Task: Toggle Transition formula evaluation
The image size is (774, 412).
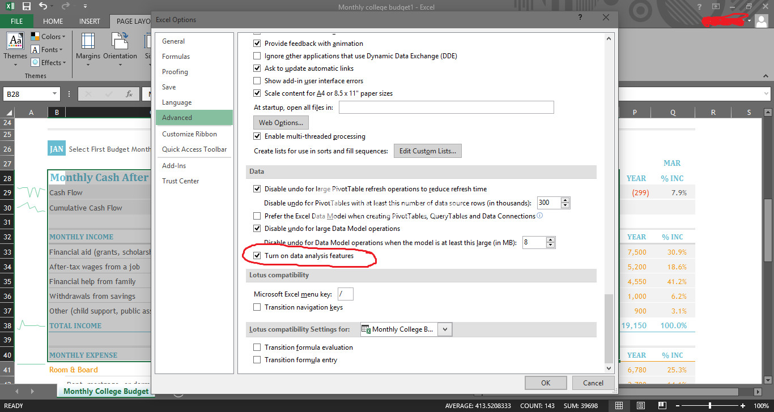Action: [257, 347]
